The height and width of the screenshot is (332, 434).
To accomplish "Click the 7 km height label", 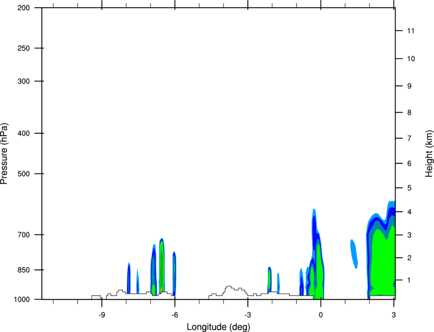I will 409,138.
